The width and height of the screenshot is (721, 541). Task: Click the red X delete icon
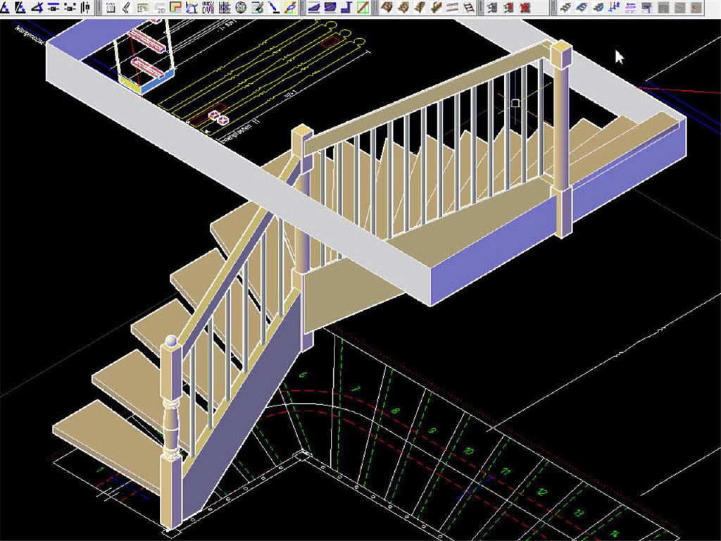[x=525, y=8]
